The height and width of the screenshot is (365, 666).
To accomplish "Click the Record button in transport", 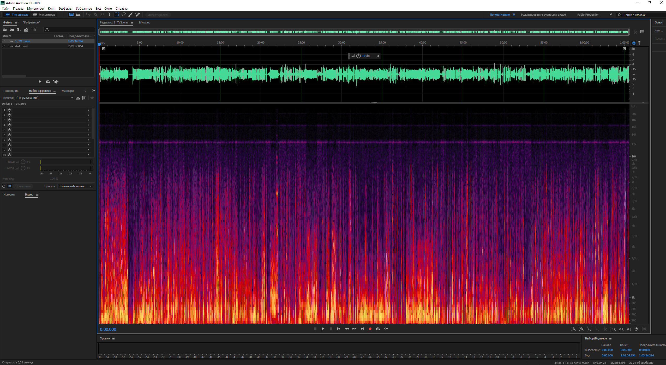I will (x=370, y=329).
